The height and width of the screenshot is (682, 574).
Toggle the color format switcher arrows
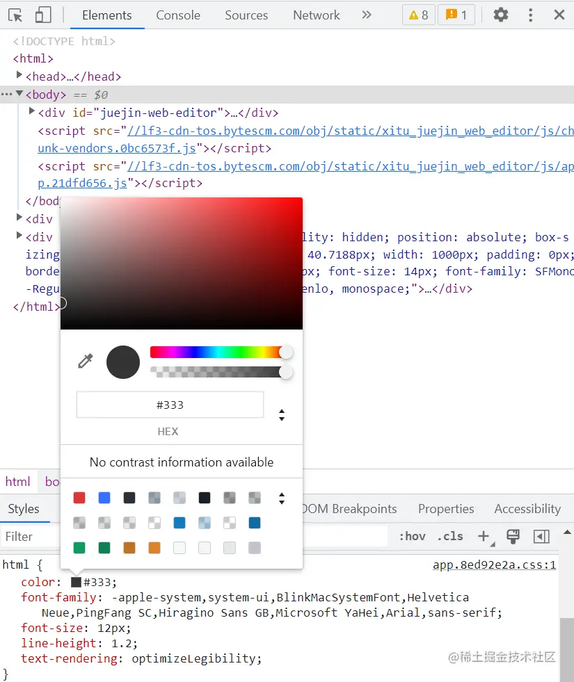click(x=282, y=415)
